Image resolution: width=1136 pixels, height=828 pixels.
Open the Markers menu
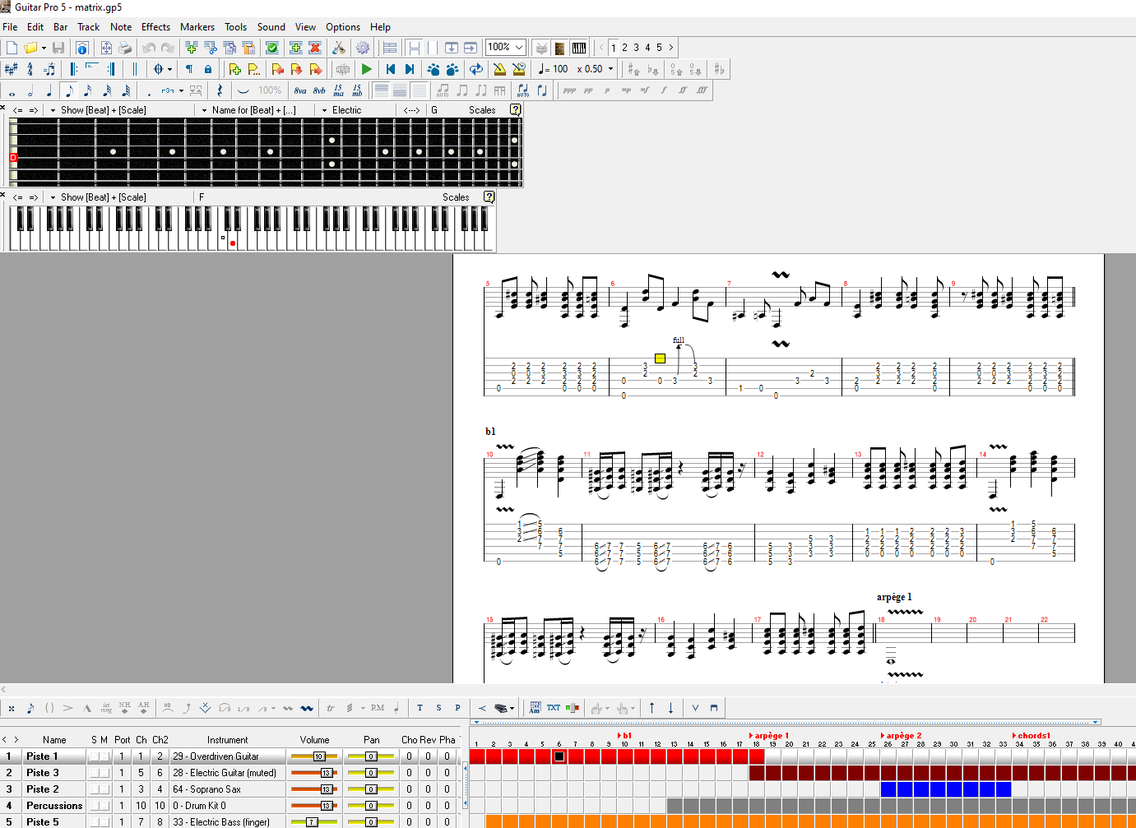point(197,27)
